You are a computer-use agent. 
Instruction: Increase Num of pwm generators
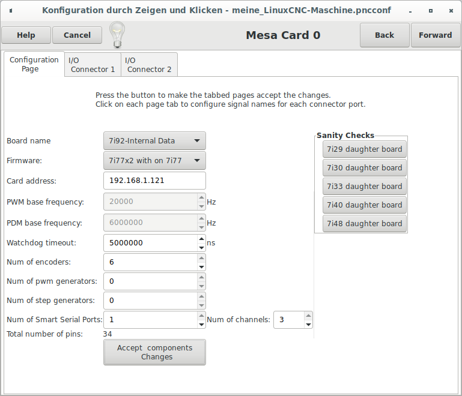[x=201, y=277]
